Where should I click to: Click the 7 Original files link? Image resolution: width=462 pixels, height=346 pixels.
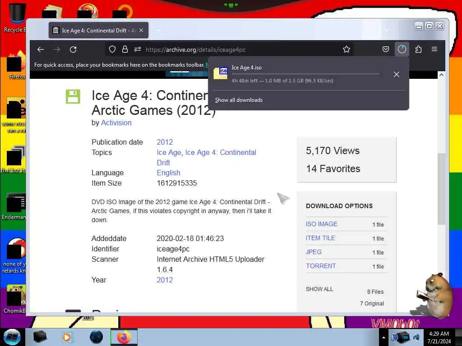pyautogui.click(x=372, y=303)
